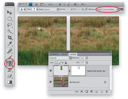Add a layer style with fx
This screenshot has height=99, width=128.
click(82, 92)
